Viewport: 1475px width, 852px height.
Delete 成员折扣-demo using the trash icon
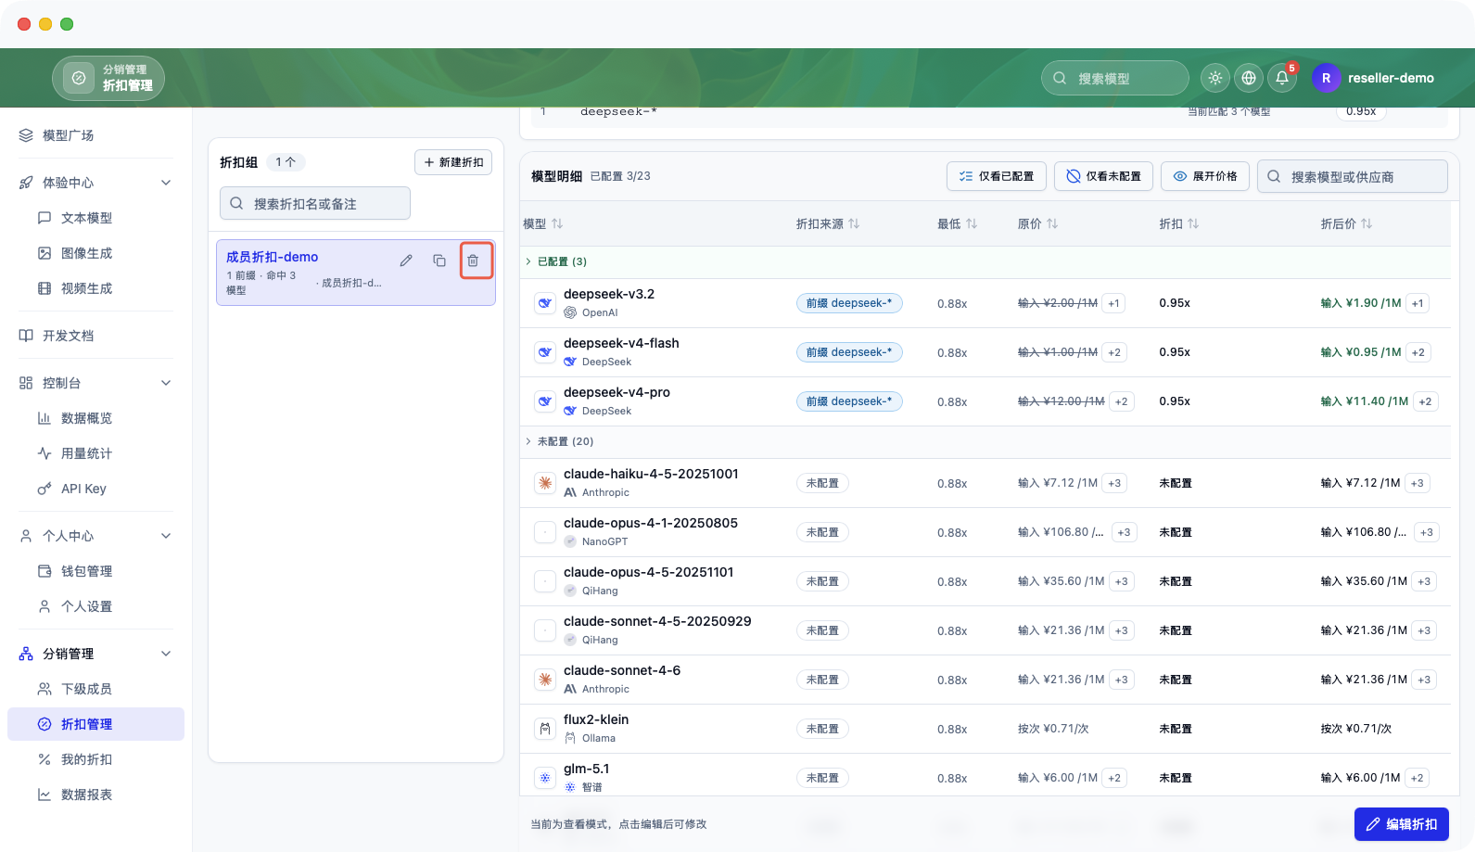pyautogui.click(x=473, y=261)
